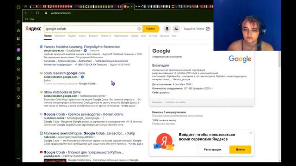Expand dropdown next to cloud.yandex.ru DataSphere
Image resolution: width=296 pixels, height=166 pixels.
click(82, 51)
